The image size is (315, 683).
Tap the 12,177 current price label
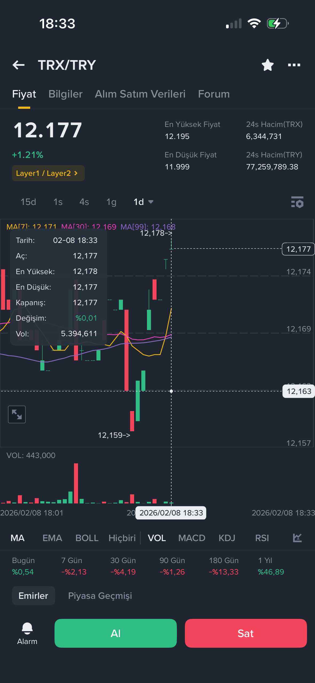pos(298,249)
